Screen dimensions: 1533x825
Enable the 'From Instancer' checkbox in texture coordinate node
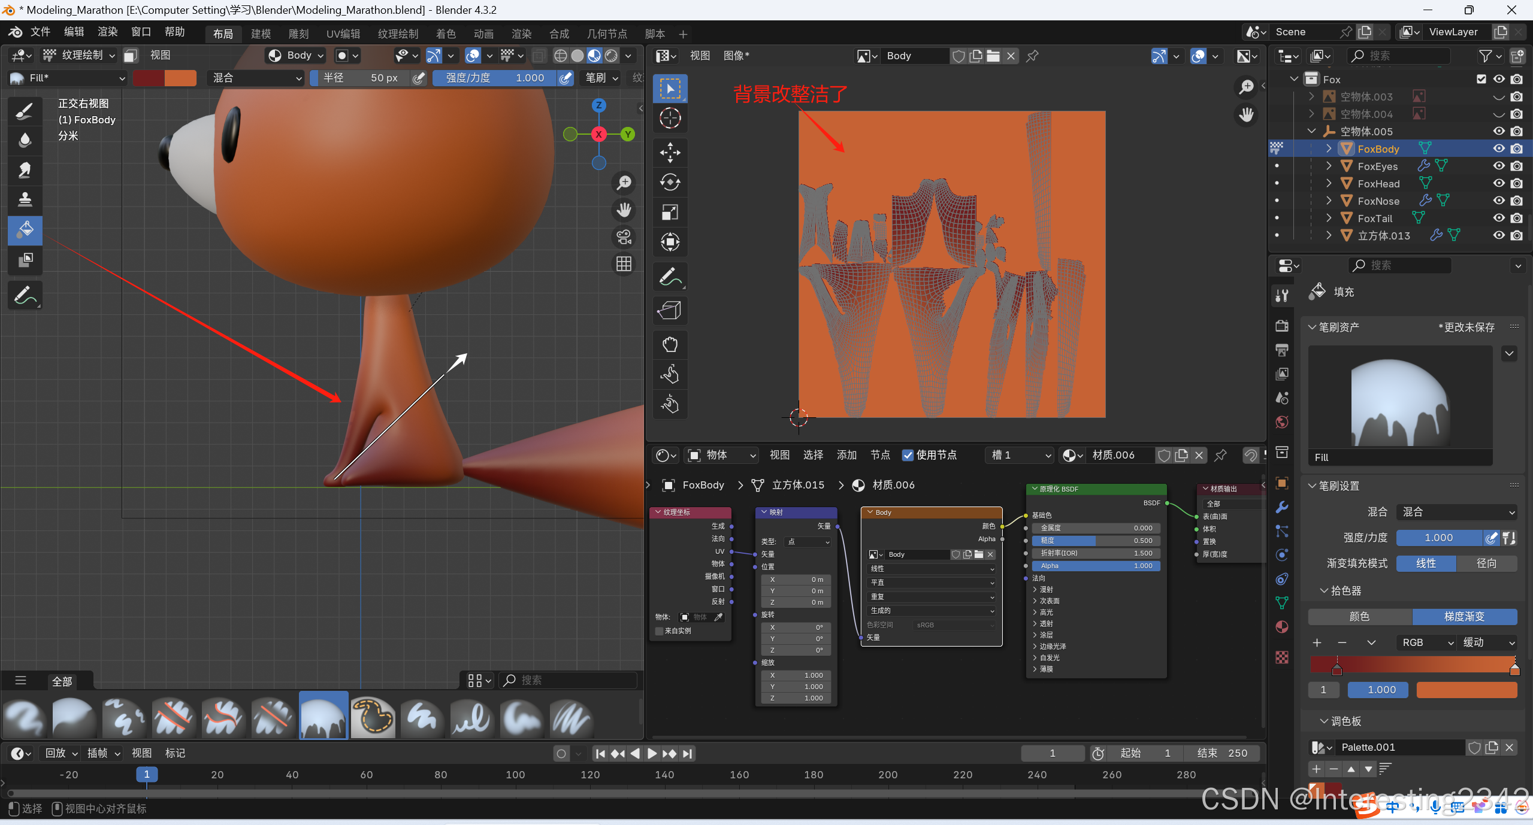coord(660,630)
